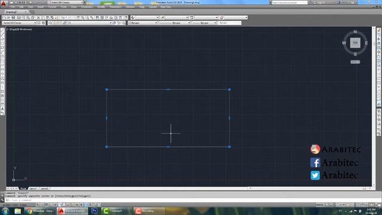Click the N compass direction on ViewCube
The image size is (382, 215).
coord(355,32)
